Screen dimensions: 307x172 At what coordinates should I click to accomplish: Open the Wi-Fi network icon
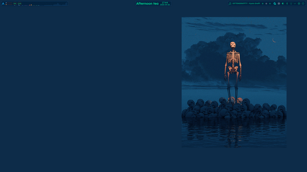(291, 3)
